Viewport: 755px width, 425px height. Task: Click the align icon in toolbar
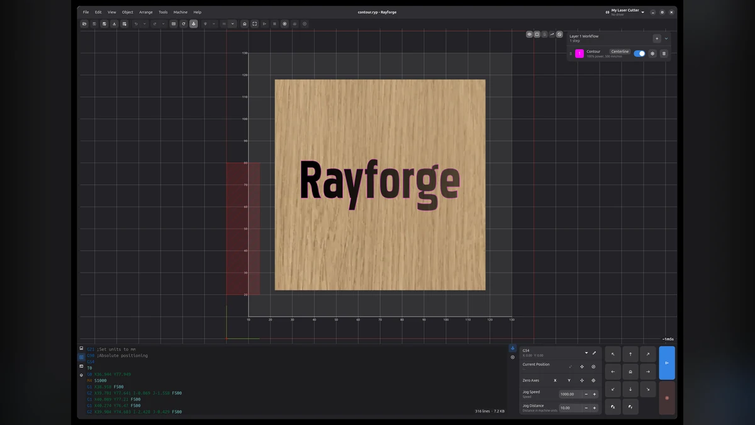coord(206,24)
